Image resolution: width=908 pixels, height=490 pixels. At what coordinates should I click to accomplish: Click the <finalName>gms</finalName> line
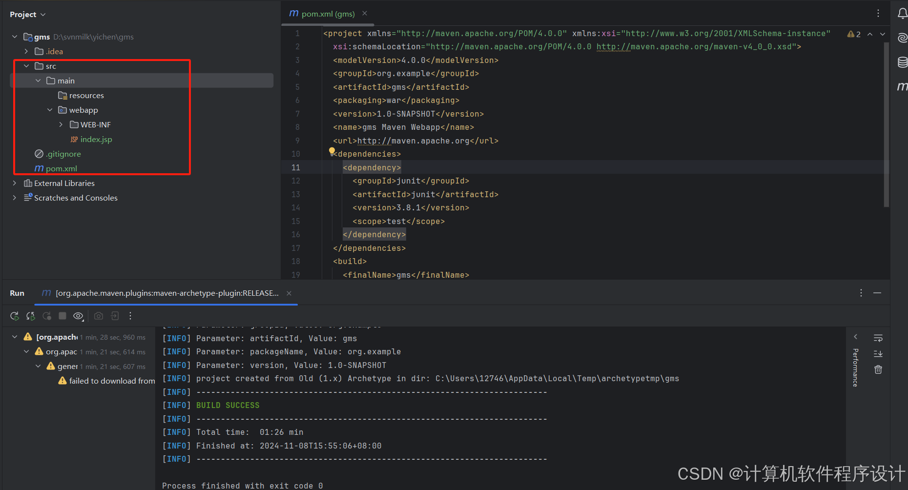[x=406, y=275]
